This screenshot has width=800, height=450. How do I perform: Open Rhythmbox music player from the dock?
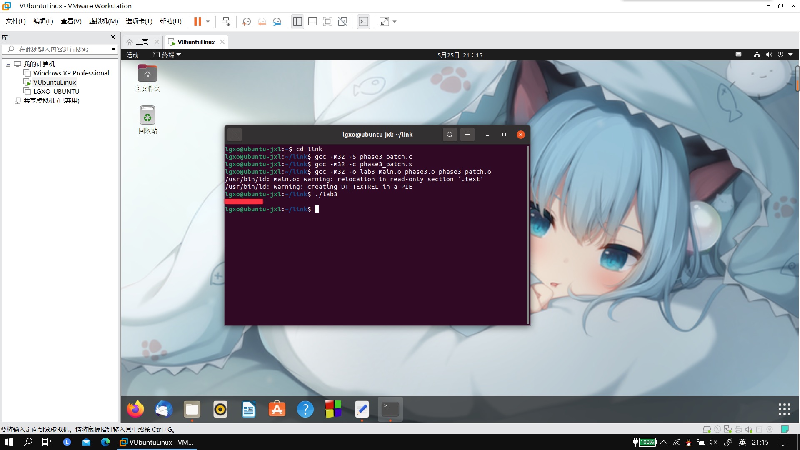click(x=220, y=409)
